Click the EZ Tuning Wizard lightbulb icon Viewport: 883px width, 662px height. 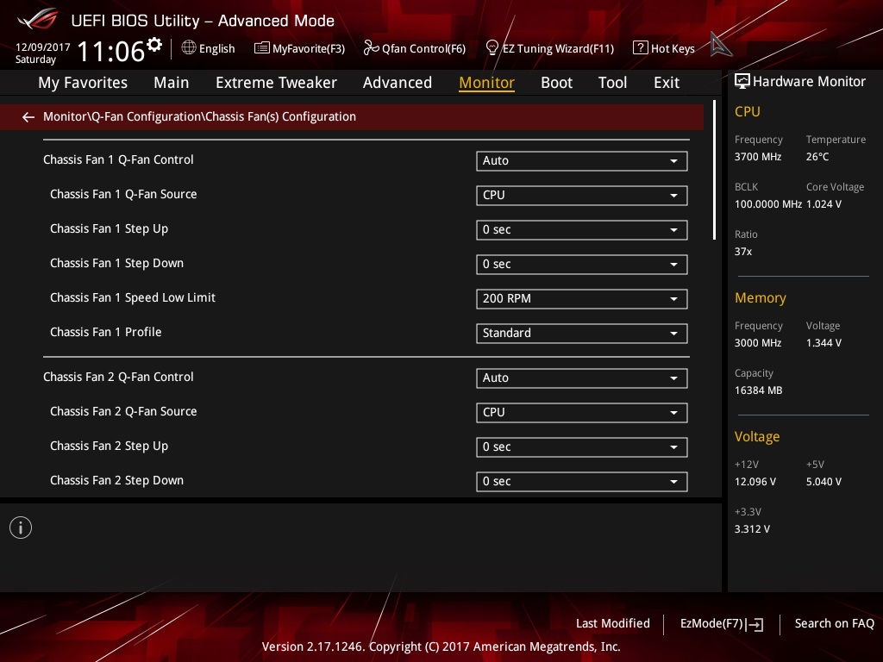pyautogui.click(x=492, y=48)
